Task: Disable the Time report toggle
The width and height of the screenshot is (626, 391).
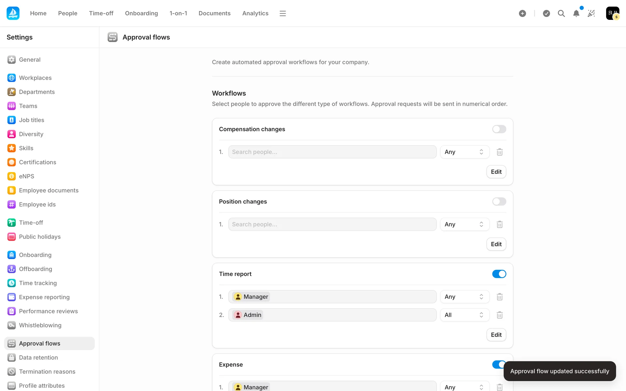Action: click(x=499, y=274)
